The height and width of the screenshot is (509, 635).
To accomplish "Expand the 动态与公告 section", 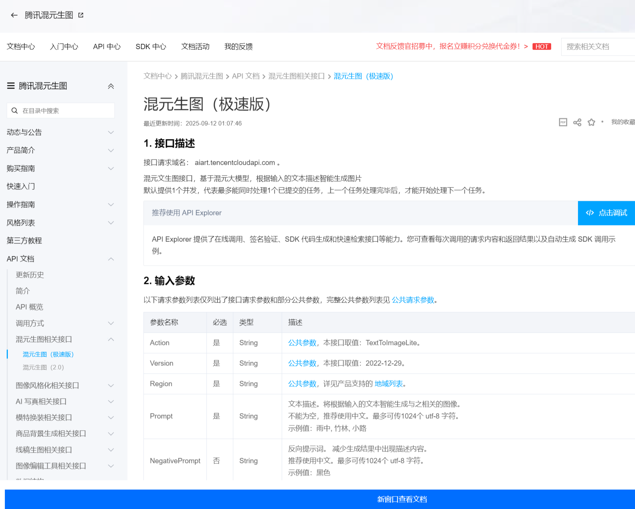I will pyautogui.click(x=111, y=133).
